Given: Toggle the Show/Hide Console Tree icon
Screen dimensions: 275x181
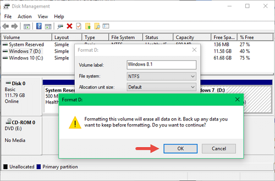Looking at the screenshot, I should pyautogui.click(x=27, y=27).
